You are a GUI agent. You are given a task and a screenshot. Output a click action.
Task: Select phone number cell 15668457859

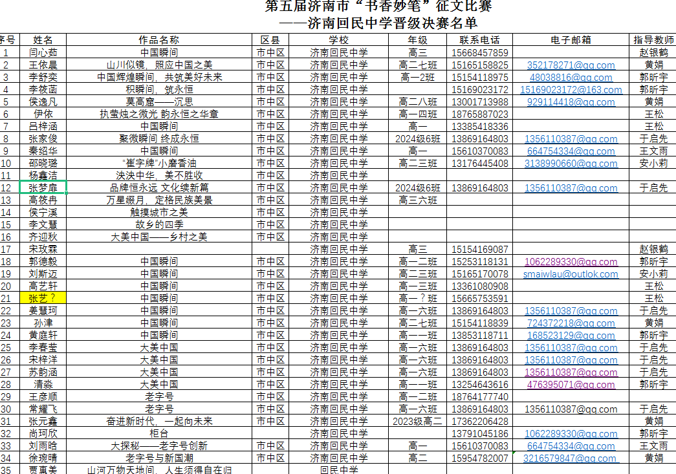(479, 53)
